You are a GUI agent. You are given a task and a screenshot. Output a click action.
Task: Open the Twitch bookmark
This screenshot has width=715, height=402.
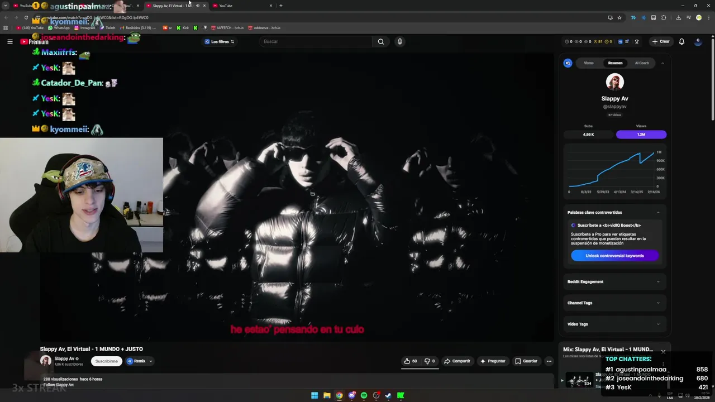tap(107, 27)
